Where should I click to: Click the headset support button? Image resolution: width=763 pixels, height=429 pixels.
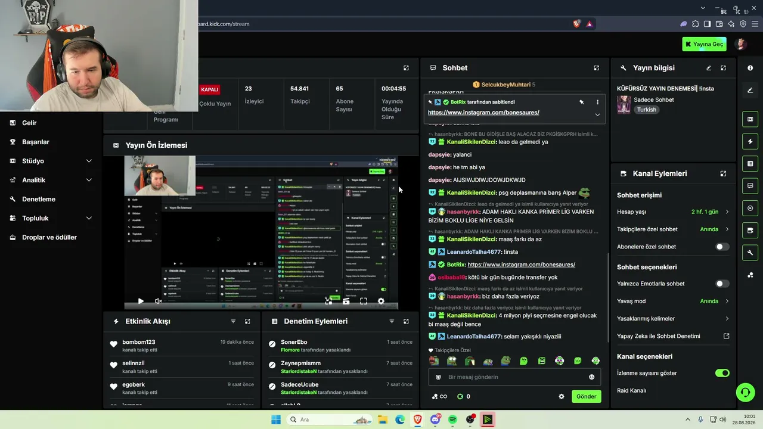pyautogui.click(x=745, y=392)
